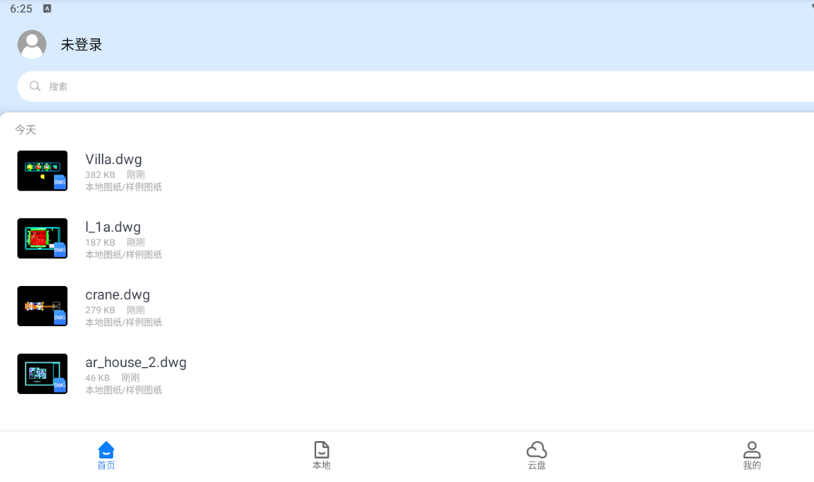Open the 未登录 login label
The width and height of the screenshot is (814, 482).
tap(81, 44)
